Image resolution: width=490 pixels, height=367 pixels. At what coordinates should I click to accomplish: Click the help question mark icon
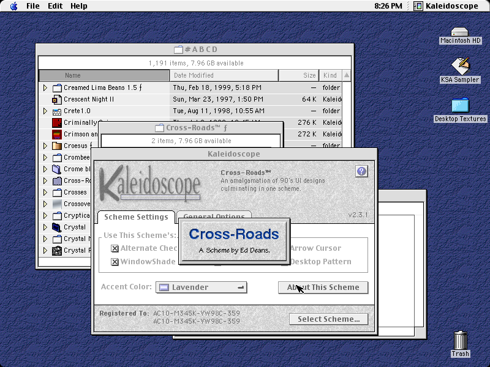point(361,171)
